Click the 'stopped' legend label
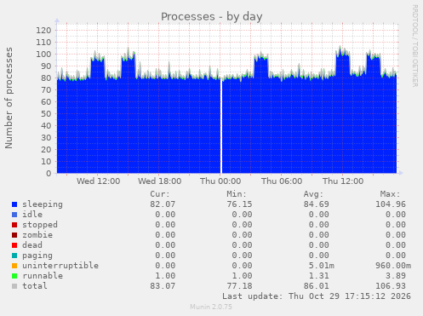The width and height of the screenshot is (423, 316). tap(40, 225)
